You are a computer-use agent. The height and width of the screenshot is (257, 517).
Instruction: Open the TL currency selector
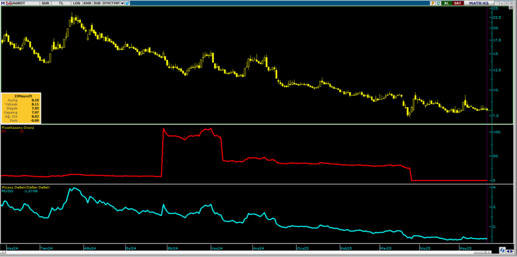click(61, 3)
